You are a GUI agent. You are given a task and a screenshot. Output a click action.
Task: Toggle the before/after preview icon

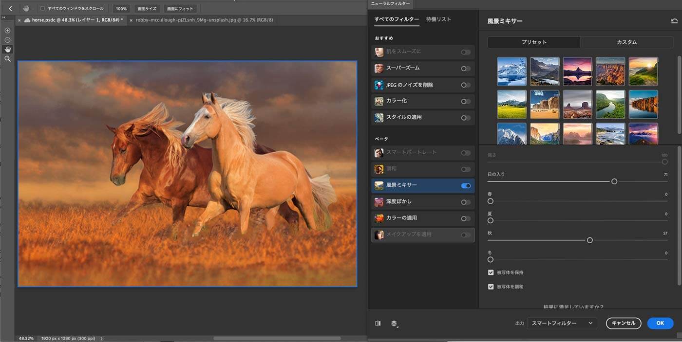coord(378,323)
